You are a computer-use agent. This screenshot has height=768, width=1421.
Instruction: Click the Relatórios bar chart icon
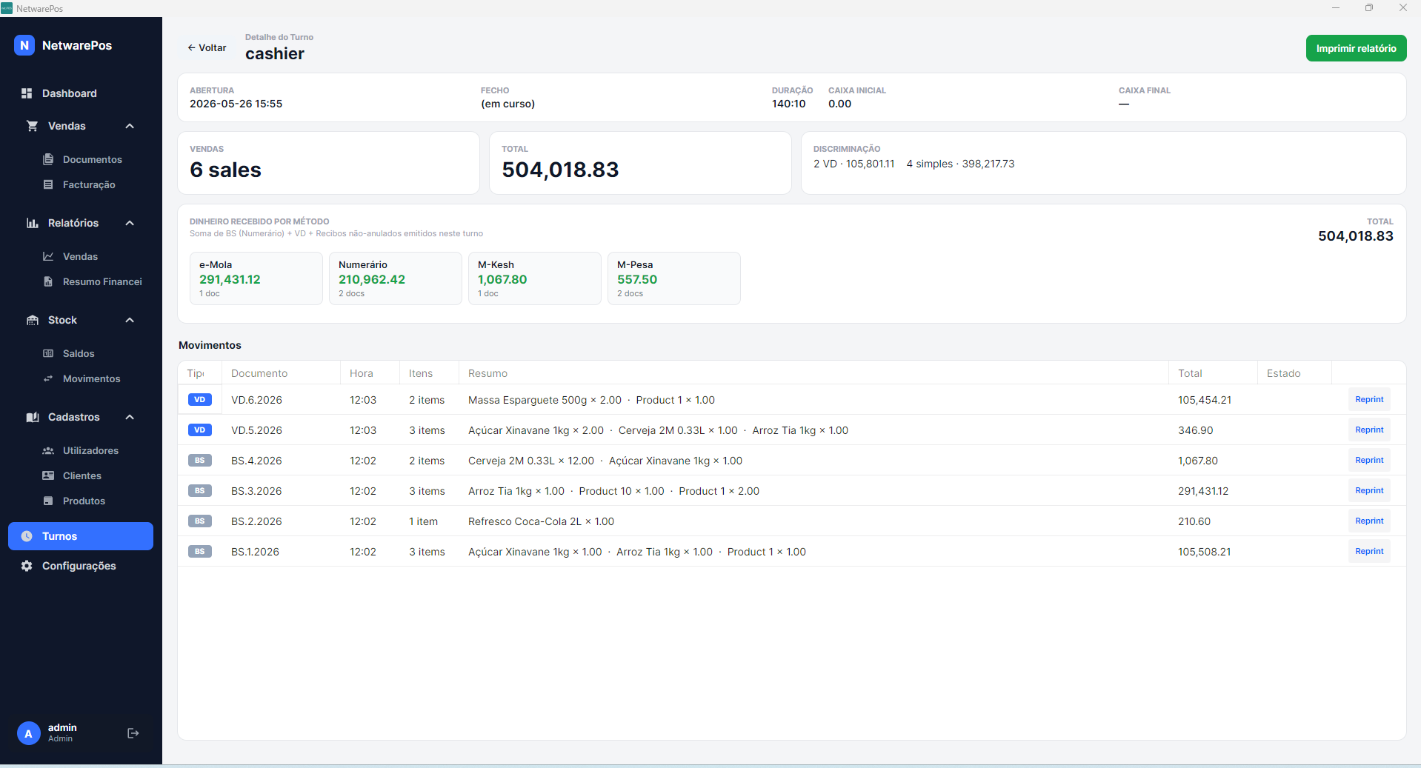click(x=33, y=223)
